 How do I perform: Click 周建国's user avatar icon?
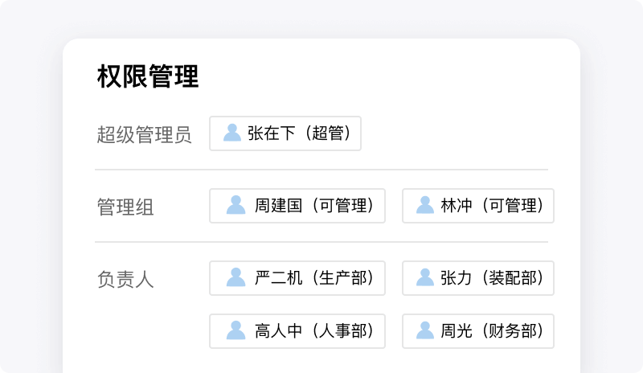[235, 205]
